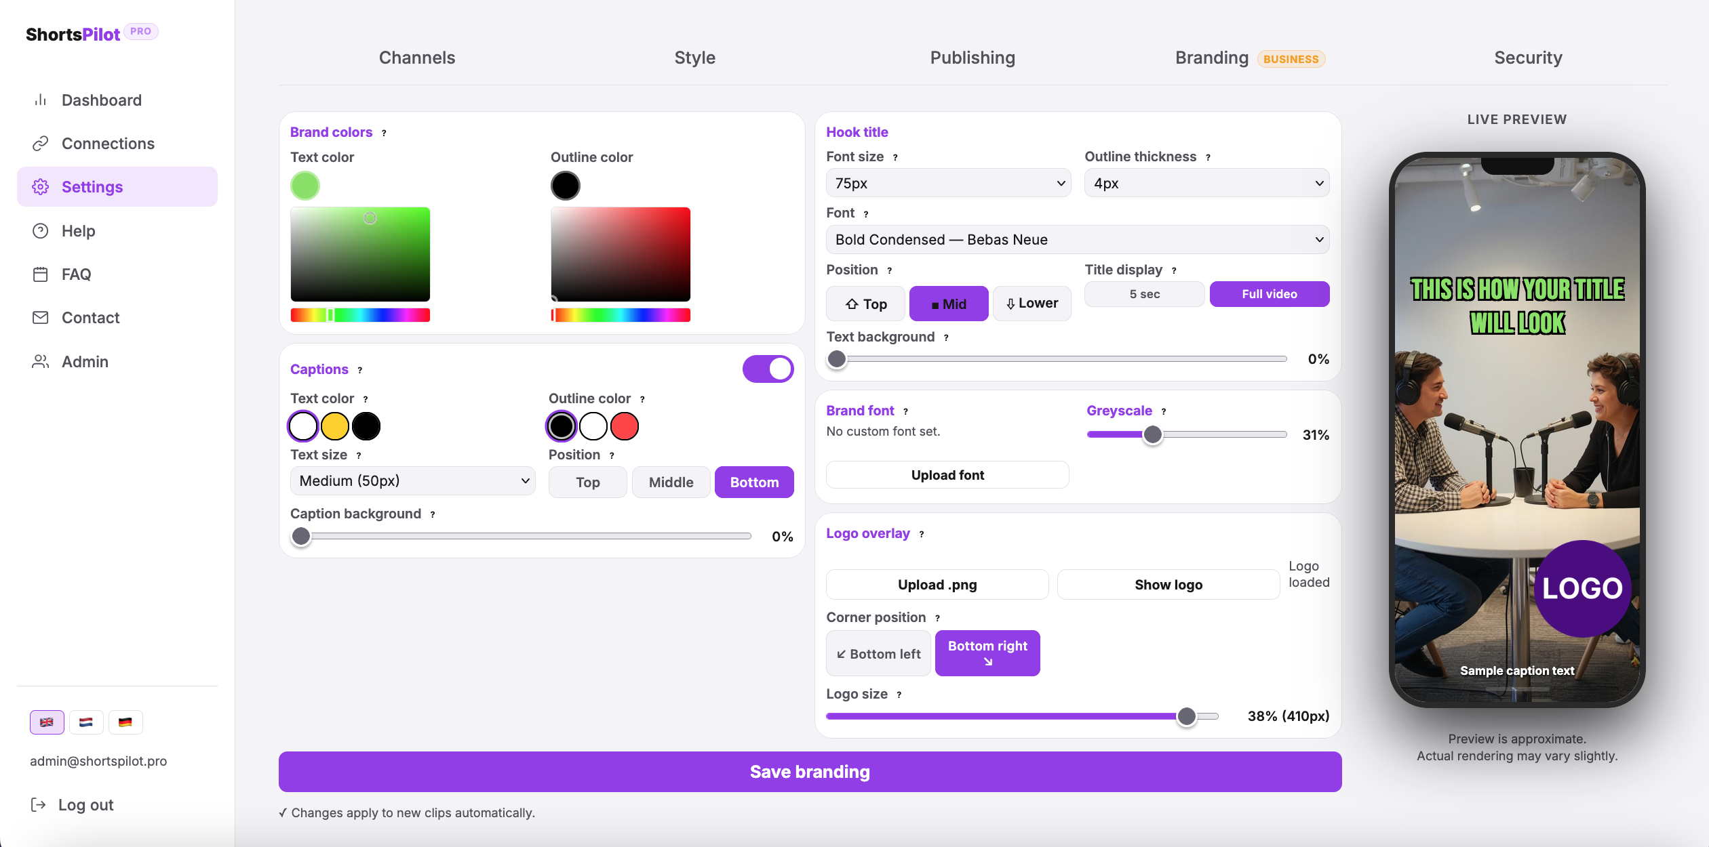This screenshot has width=1709, height=847.
Task: Open the Security tab
Action: click(1528, 58)
